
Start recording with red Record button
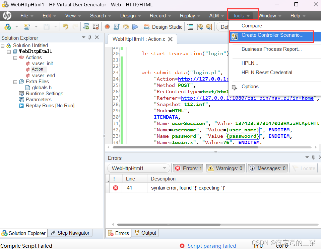[107, 27]
